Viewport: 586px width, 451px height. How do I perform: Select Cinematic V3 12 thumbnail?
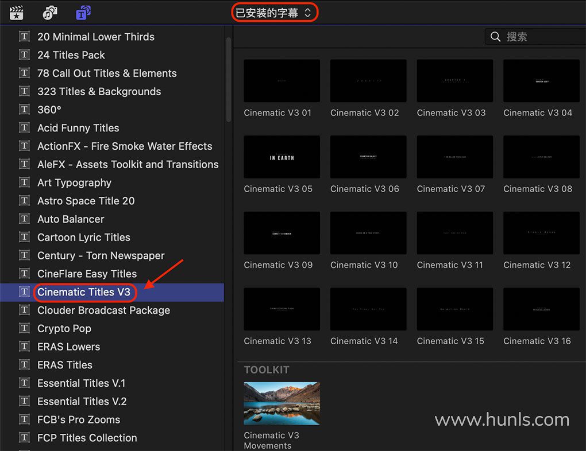point(541,233)
